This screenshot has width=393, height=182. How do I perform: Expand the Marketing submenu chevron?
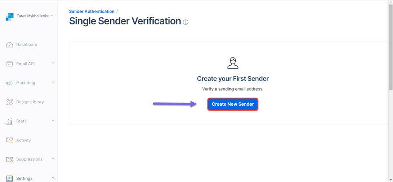pos(53,82)
